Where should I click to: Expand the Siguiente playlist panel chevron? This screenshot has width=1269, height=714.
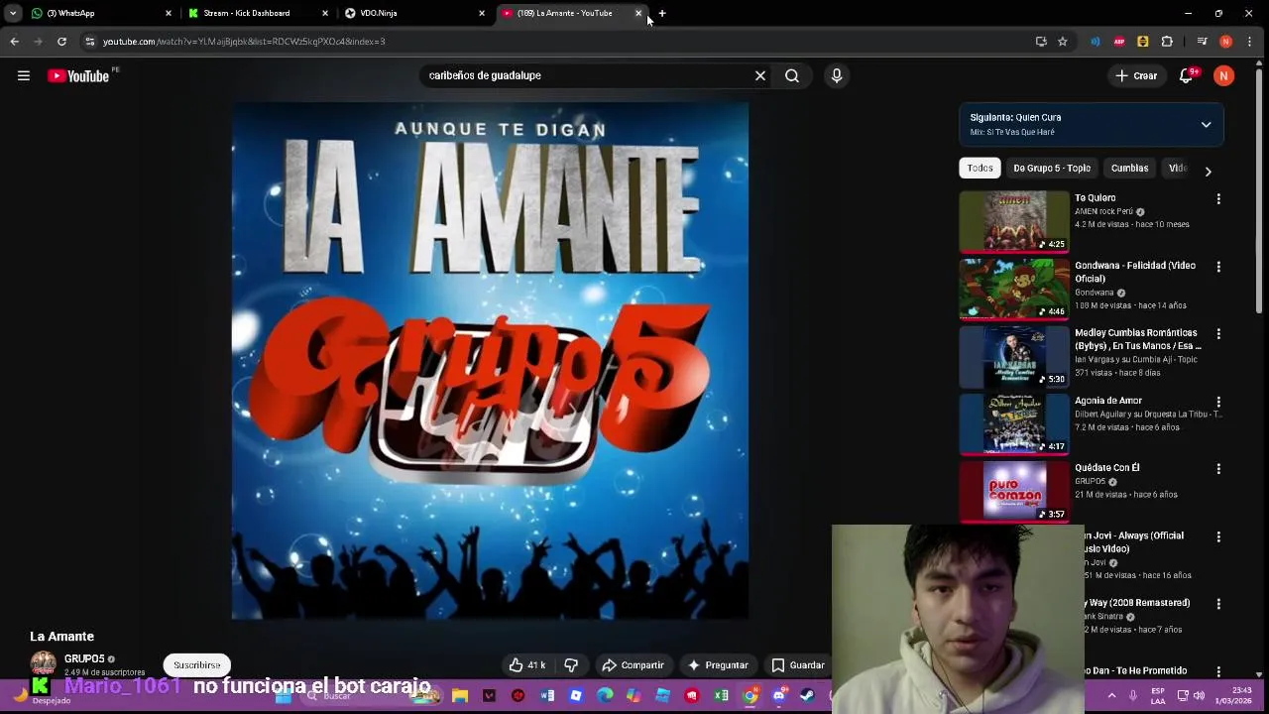(1207, 125)
